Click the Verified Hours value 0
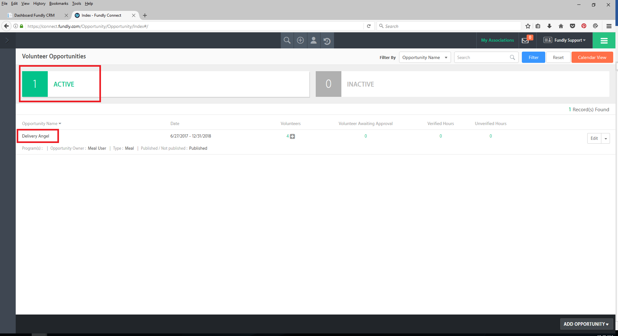Screen dimensions: 618x336 coord(440,136)
